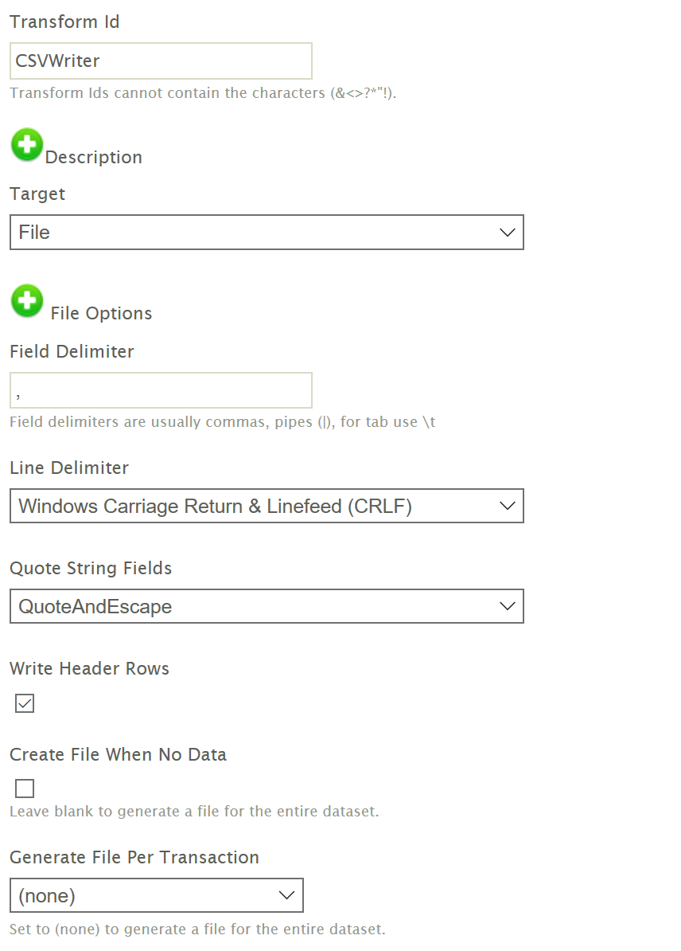Click the Transform Id field label

tap(64, 22)
